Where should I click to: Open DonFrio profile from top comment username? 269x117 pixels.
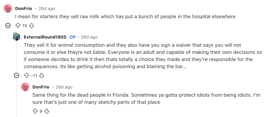point(24,9)
